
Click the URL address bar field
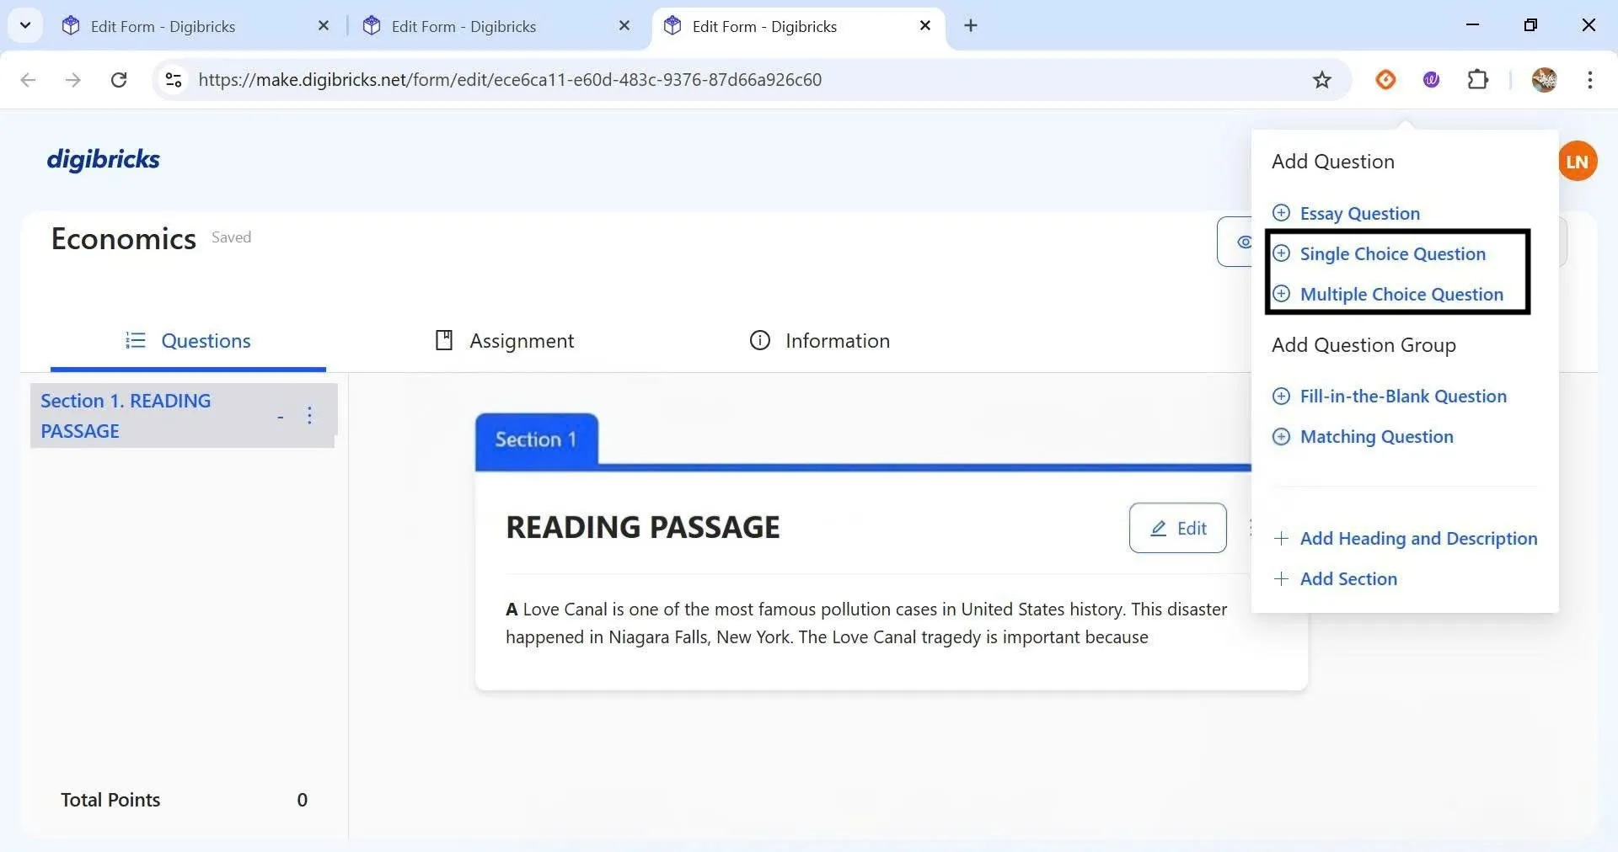[x=674, y=80]
